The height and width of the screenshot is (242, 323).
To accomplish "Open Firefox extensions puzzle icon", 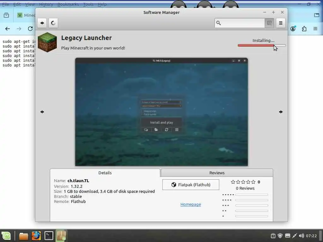I will (x=304, y=29).
